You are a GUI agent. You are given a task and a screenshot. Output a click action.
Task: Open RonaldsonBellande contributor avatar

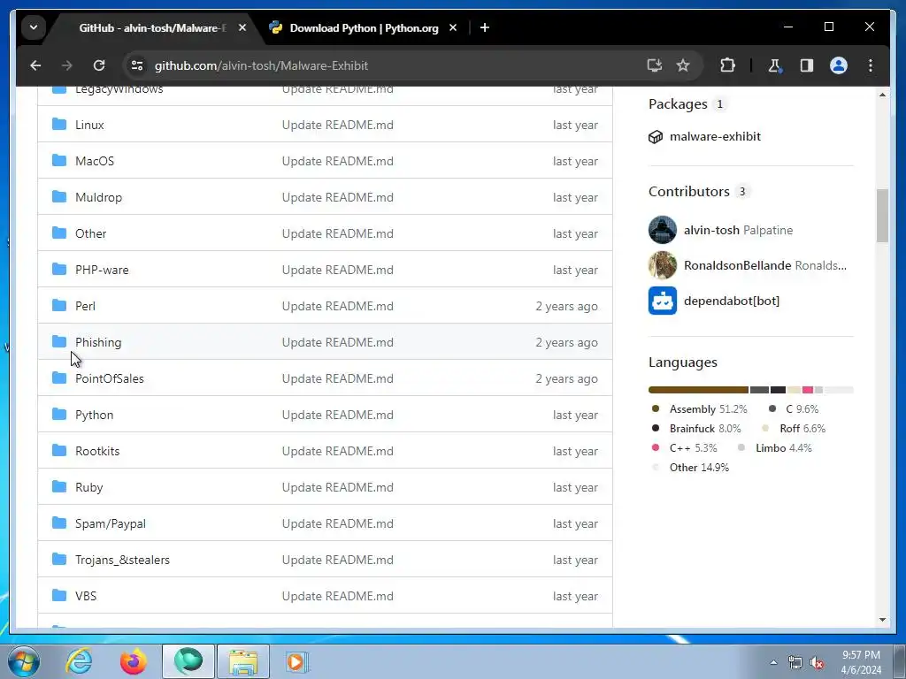[662, 265]
